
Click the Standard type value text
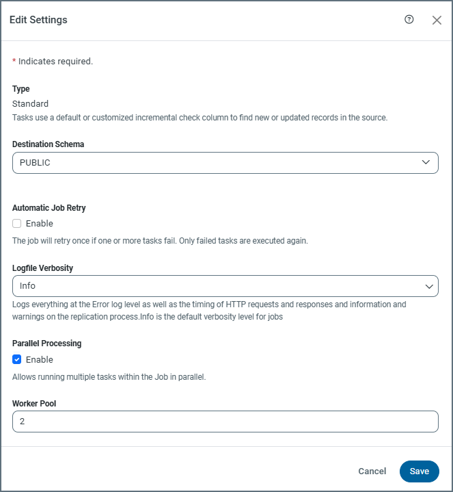click(31, 104)
